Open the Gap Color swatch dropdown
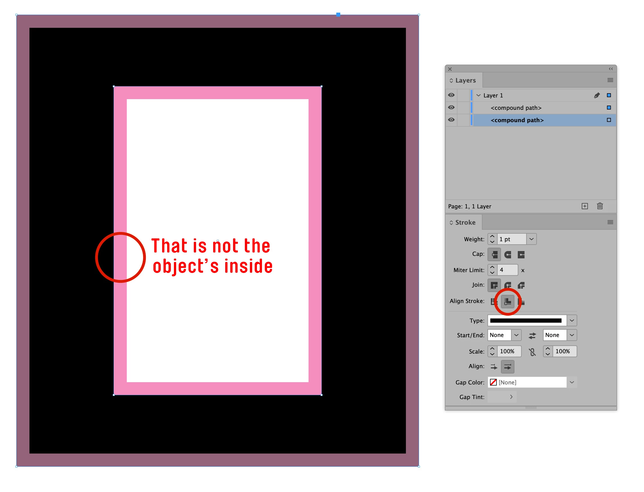644x492 pixels. (571, 382)
